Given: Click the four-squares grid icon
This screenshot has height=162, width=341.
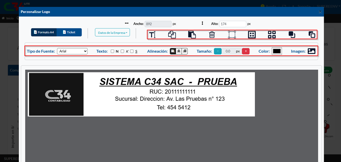Looking at the screenshot, I should (272, 35).
